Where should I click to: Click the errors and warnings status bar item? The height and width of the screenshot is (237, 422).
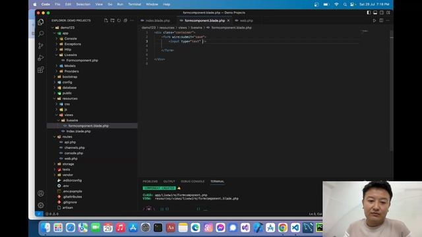click(52, 214)
